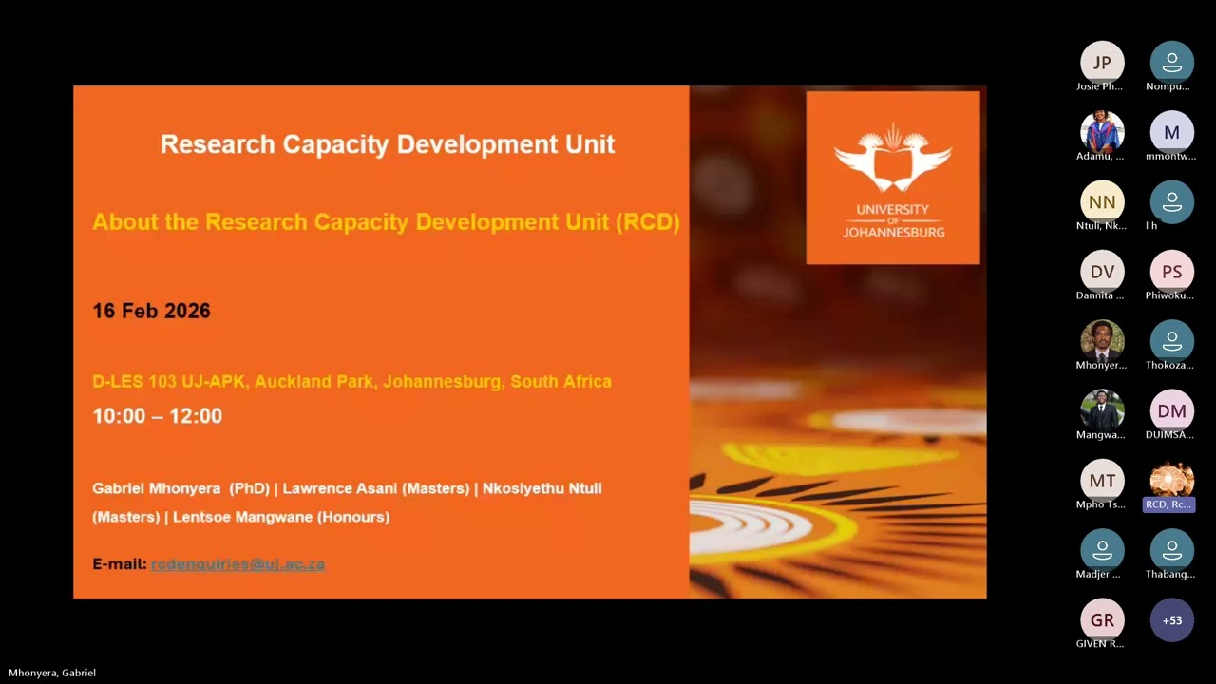1216x684 pixels.
Task: Open the Mhonyer... participant photo
Action: click(1102, 341)
